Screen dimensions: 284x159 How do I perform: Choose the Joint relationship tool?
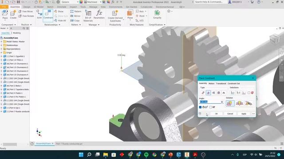[x=39, y=15]
